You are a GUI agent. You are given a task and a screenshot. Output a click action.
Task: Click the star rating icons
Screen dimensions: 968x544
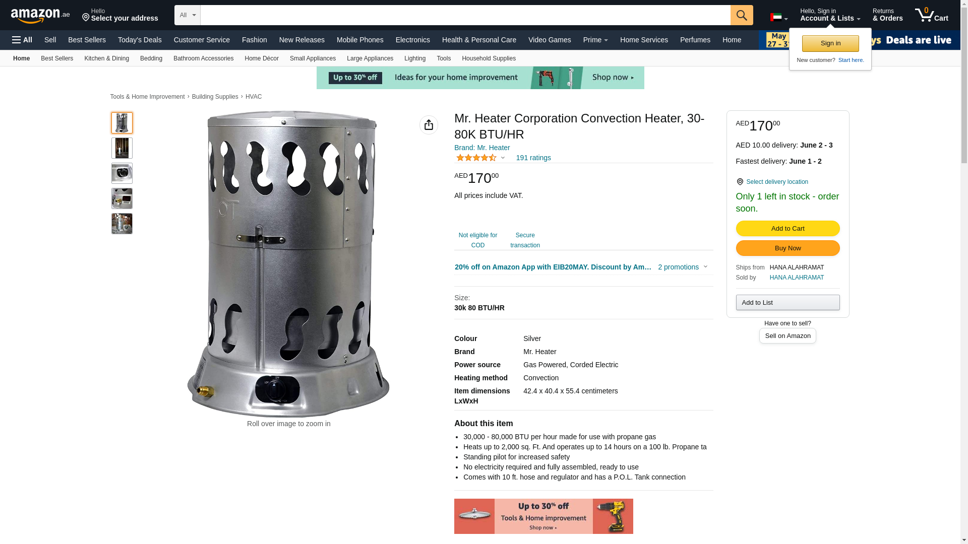[x=476, y=158]
